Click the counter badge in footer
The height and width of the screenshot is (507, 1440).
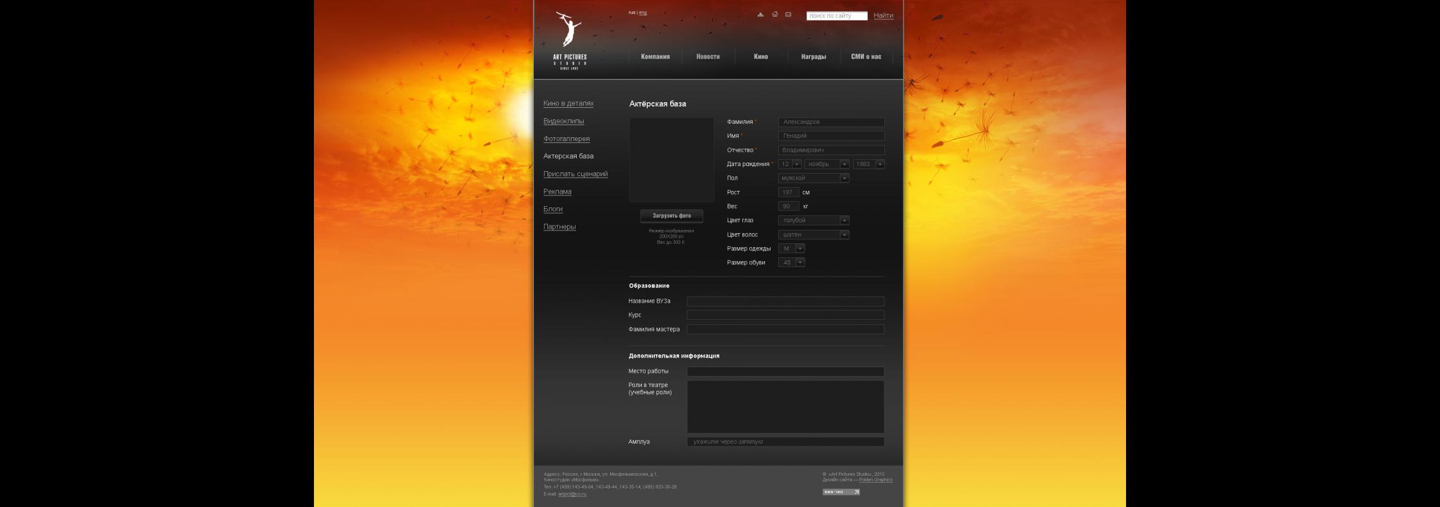(840, 492)
